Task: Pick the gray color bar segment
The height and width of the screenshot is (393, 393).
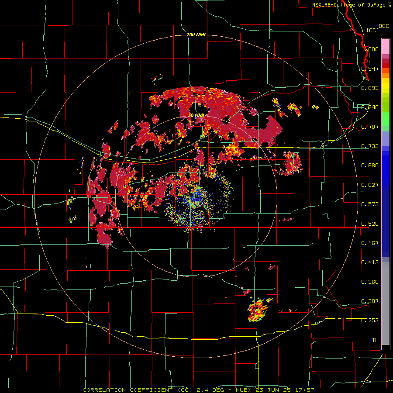Action: tap(386, 303)
